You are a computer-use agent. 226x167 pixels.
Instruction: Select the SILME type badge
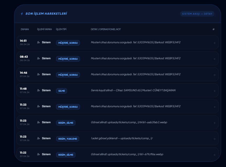point(62,91)
